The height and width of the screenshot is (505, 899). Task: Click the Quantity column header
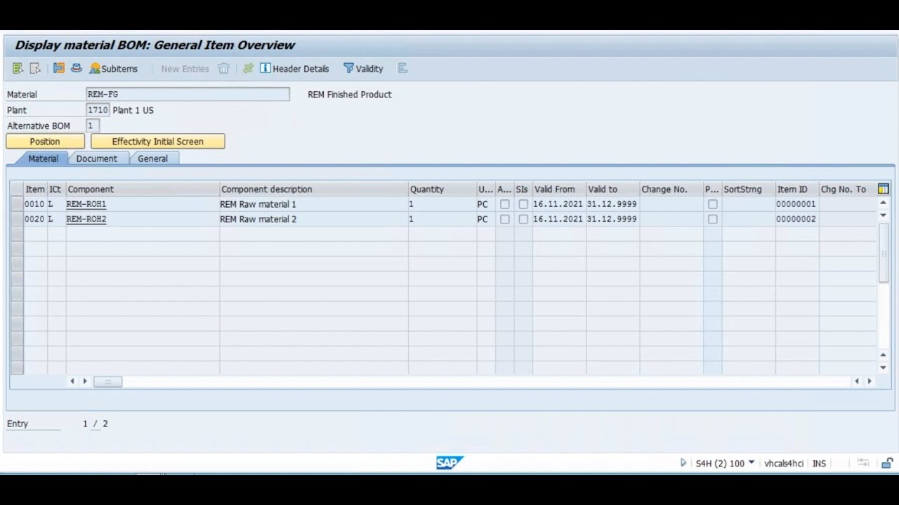tap(442, 189)
